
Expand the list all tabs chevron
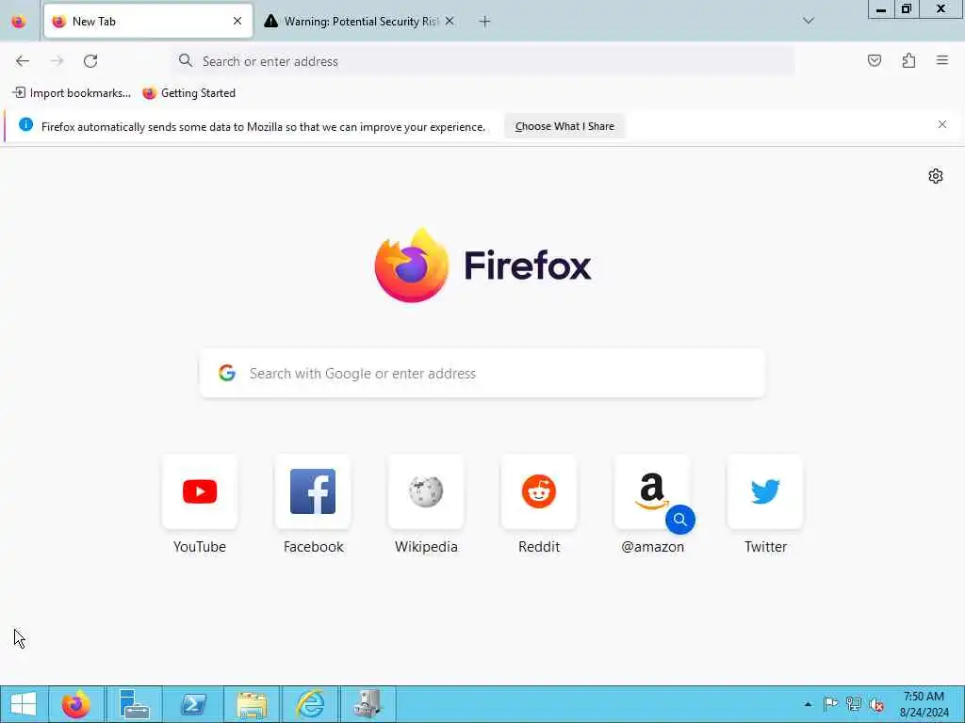(809, 21)
